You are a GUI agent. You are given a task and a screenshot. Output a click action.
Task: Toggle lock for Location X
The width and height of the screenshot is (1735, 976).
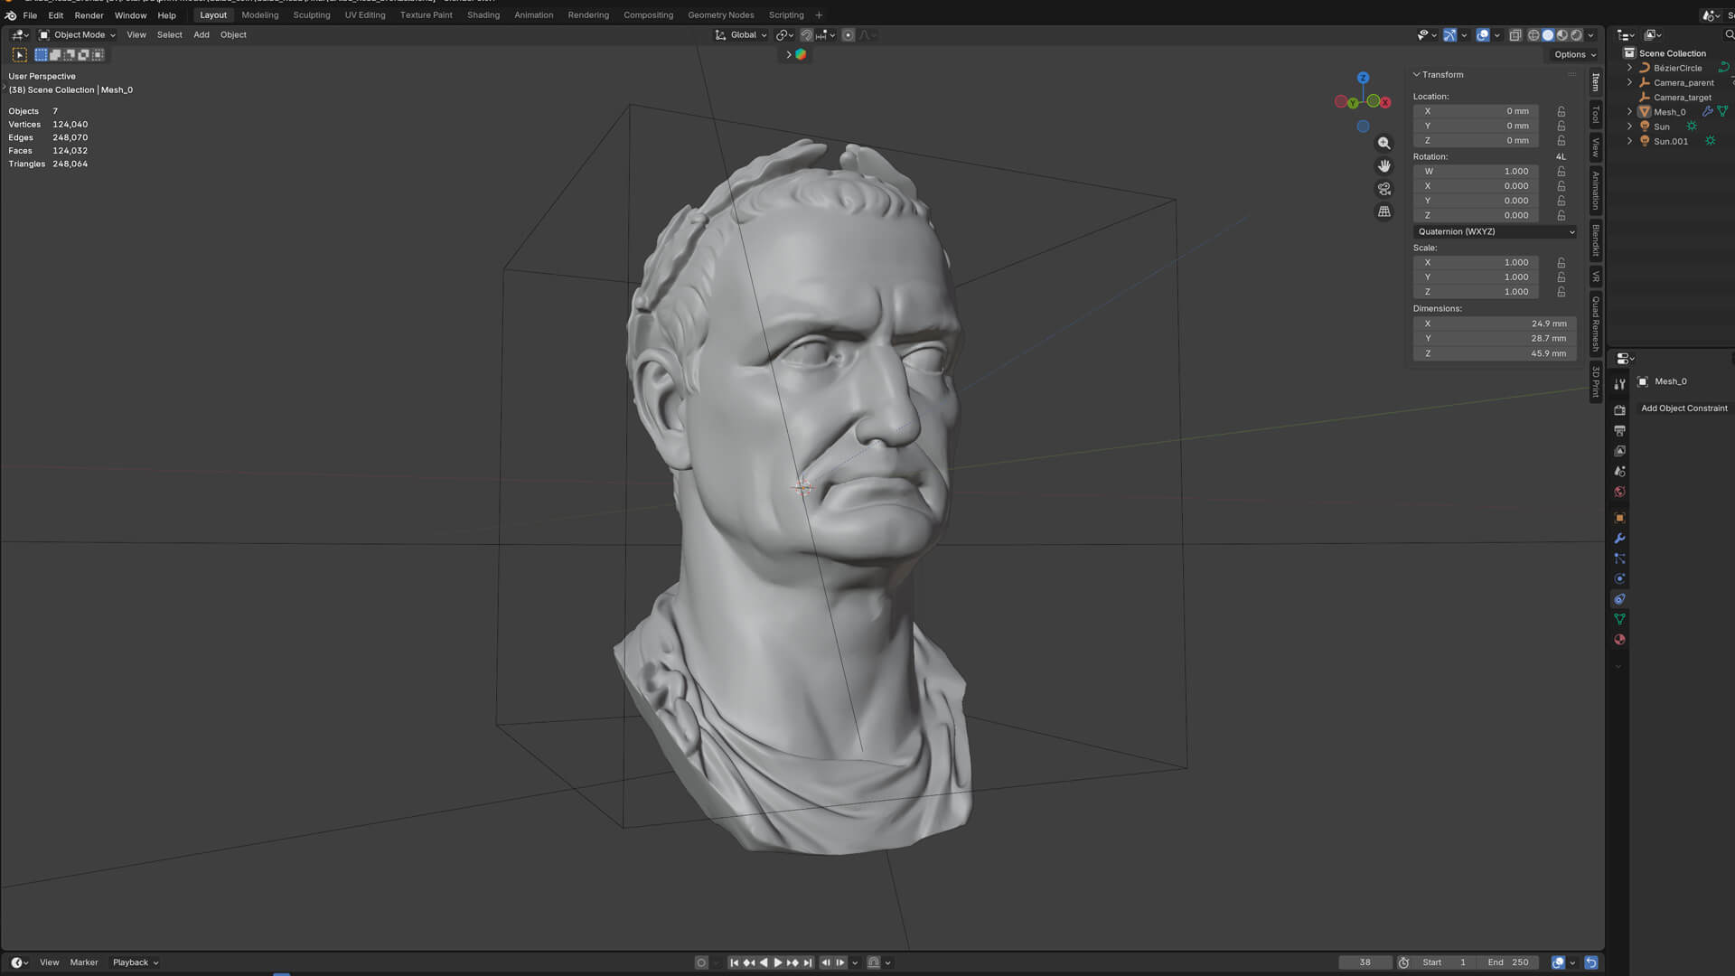coord(1561,111)
